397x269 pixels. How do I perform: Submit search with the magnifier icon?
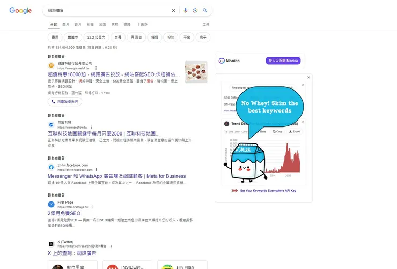pos(205,10)
